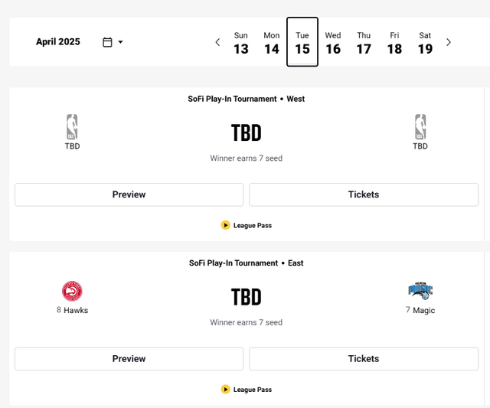Click the Atlanta Hawks team logo
The image size is (490, 408).
tap(72, 291)
